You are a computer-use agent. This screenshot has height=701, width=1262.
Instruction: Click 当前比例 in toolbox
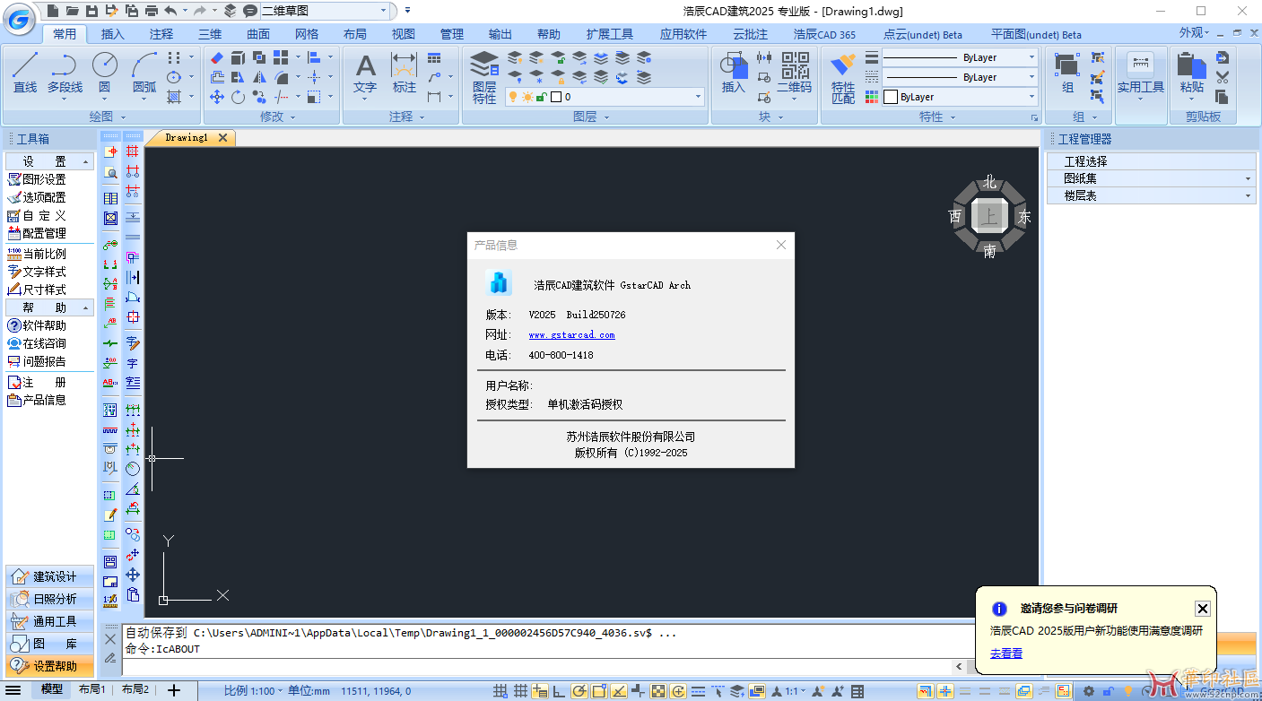pyautogui.click(x=37, y=254)
